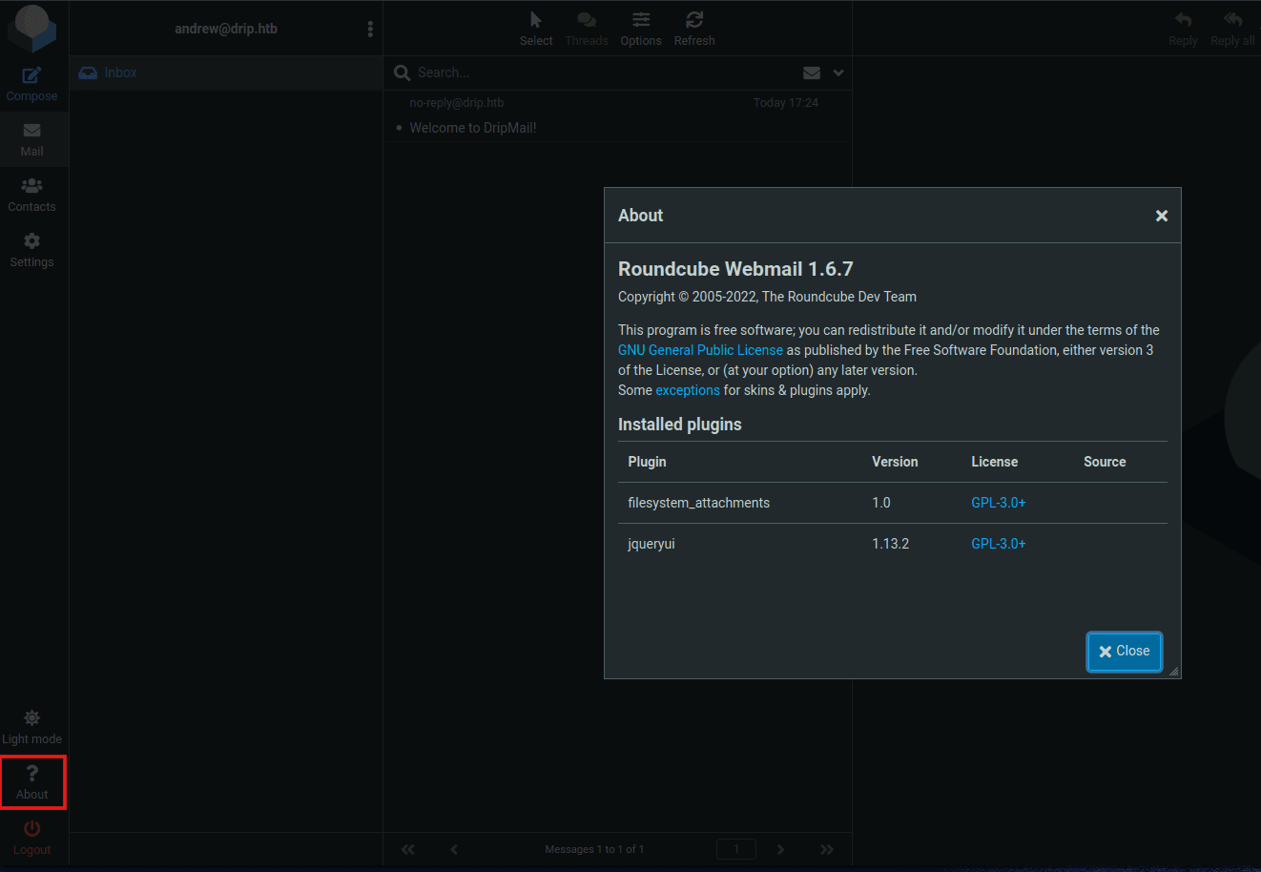The width and height of the screenshot is (1261, 872).
Task: Click the 'Installed plugins' heading
Action: [680, 425]
